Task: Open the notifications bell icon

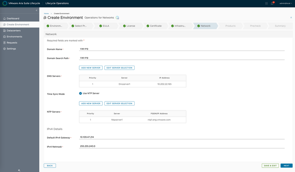Action: 272,3
